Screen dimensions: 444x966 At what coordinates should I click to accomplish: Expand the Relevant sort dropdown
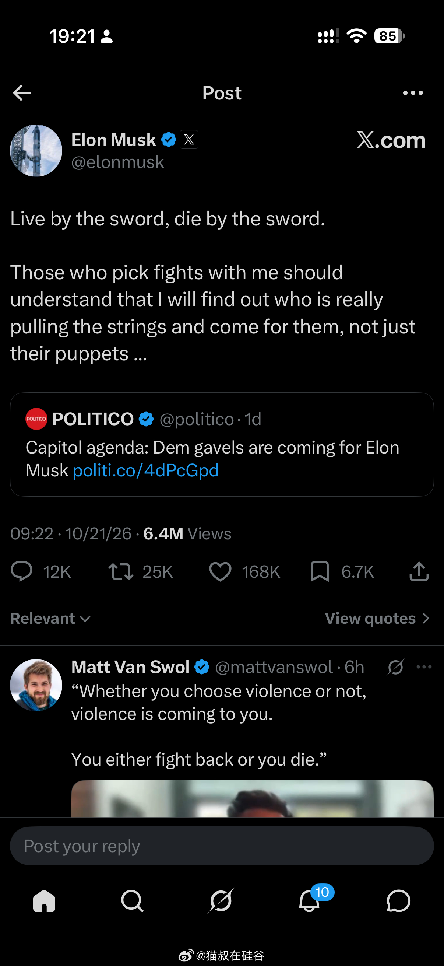point(50,618)
